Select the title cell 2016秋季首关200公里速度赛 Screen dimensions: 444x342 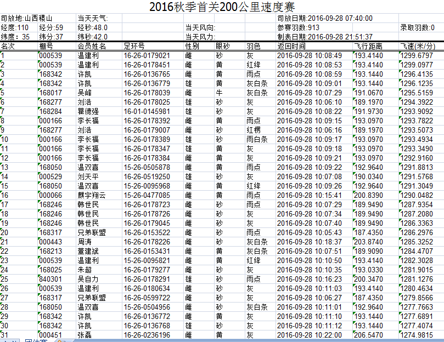(x=222, y=7)
